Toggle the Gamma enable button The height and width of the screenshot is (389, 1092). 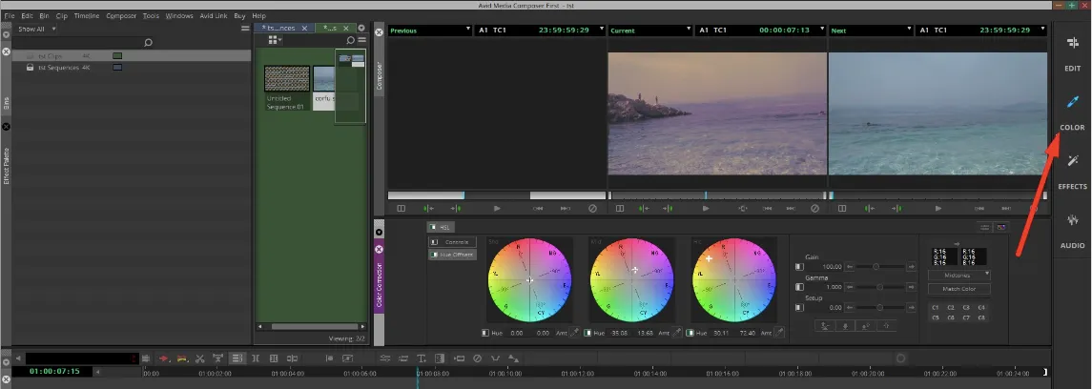click(799, 287)
